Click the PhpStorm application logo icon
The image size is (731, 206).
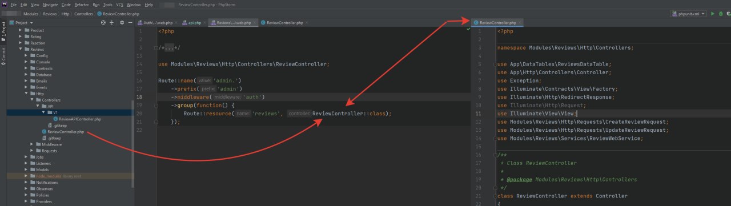click(4, 4)
